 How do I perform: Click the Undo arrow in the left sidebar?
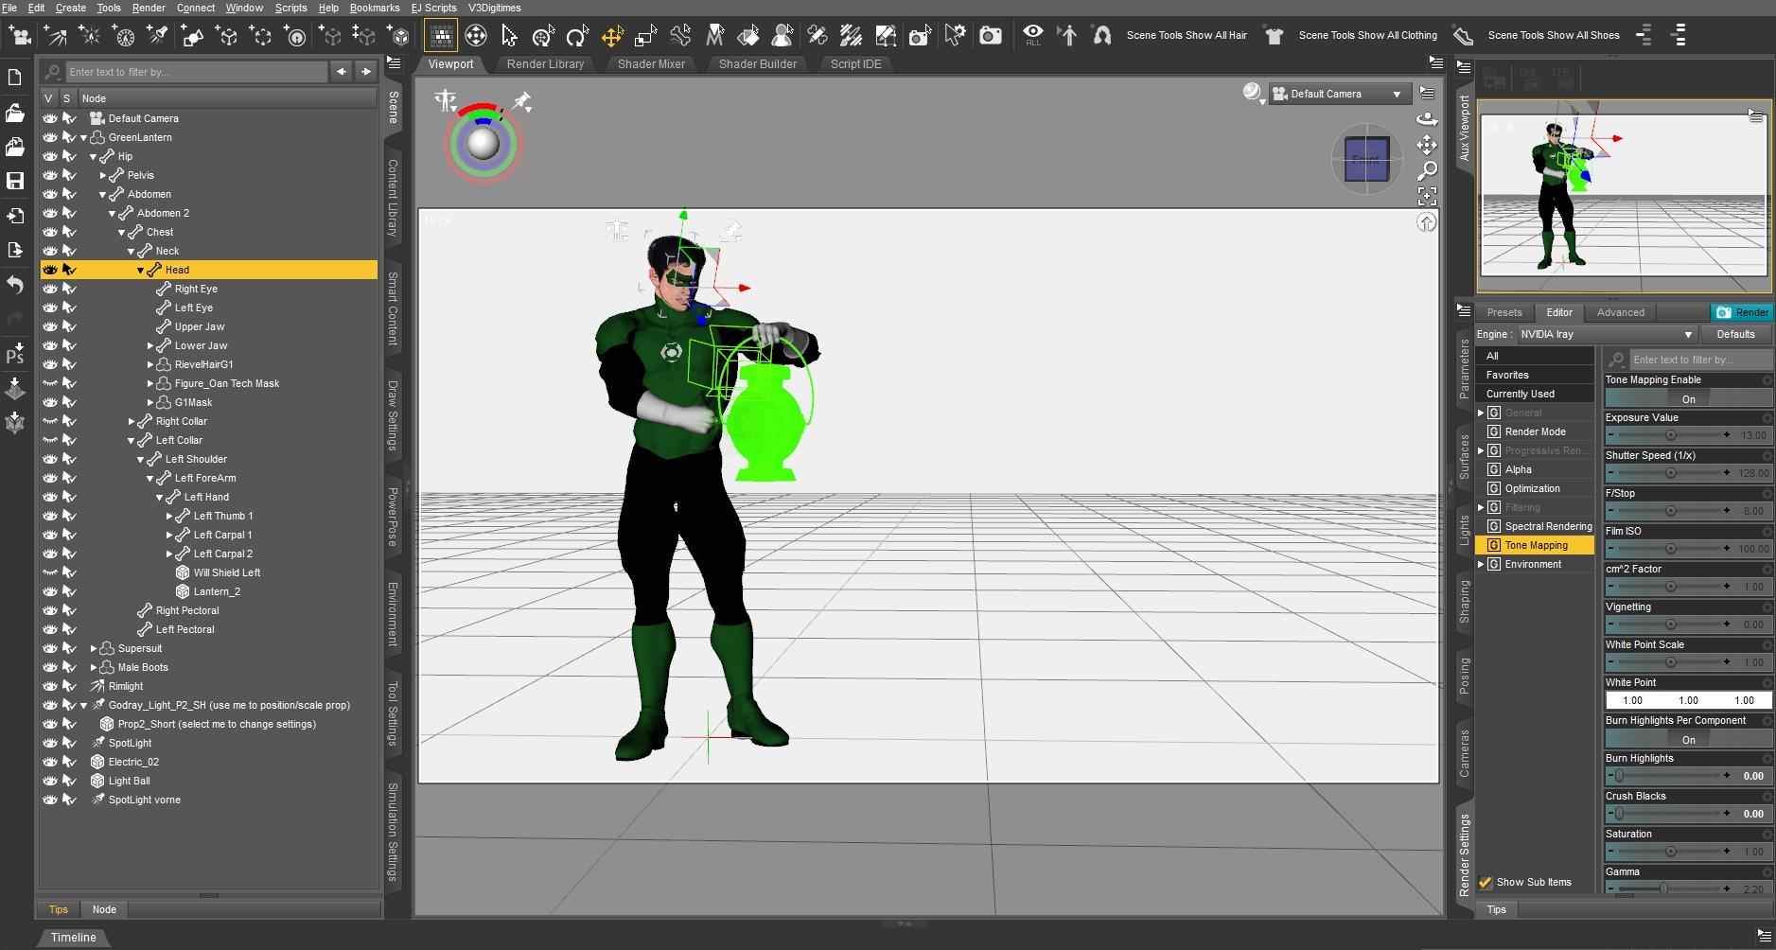click(x=15, y=284)
